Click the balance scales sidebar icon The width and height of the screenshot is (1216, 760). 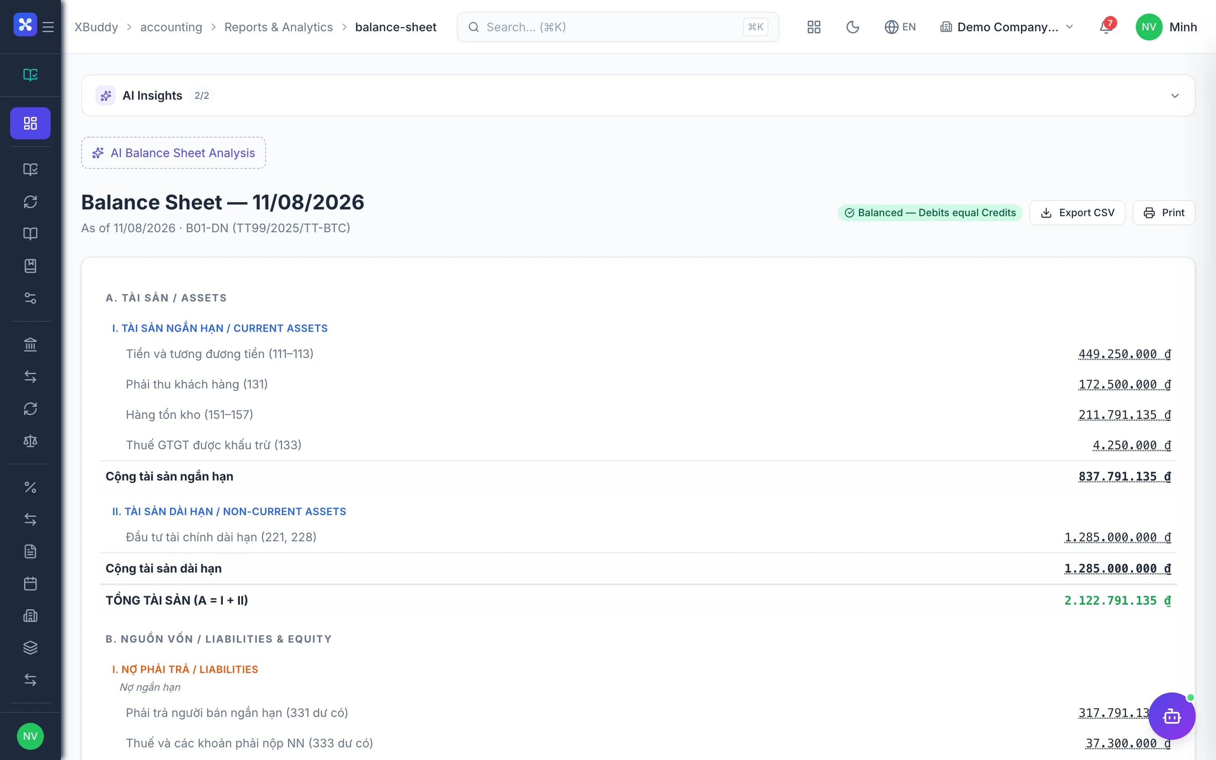pos(30,441)
